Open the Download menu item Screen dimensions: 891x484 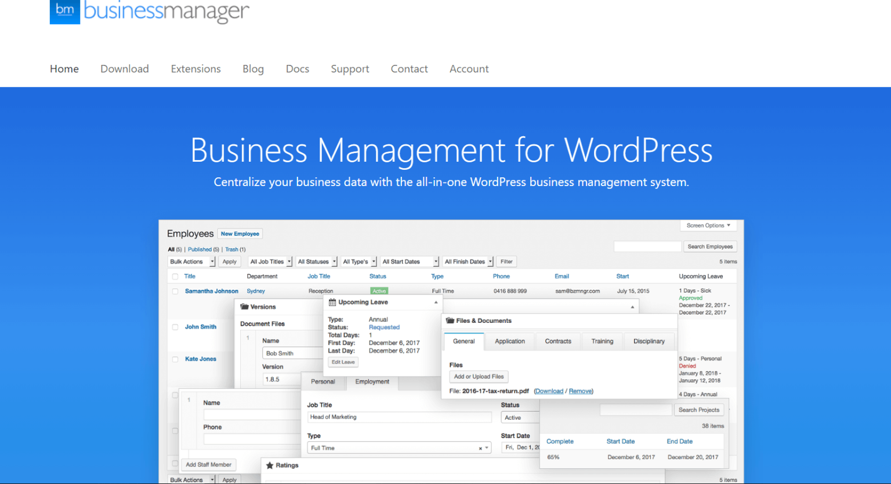(x=124, y=68)
